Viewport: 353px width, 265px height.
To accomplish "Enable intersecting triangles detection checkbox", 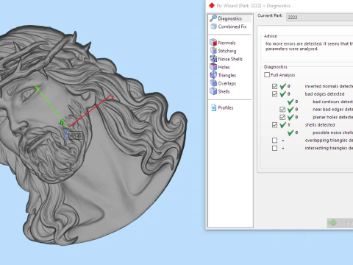I will pos(274,148).
